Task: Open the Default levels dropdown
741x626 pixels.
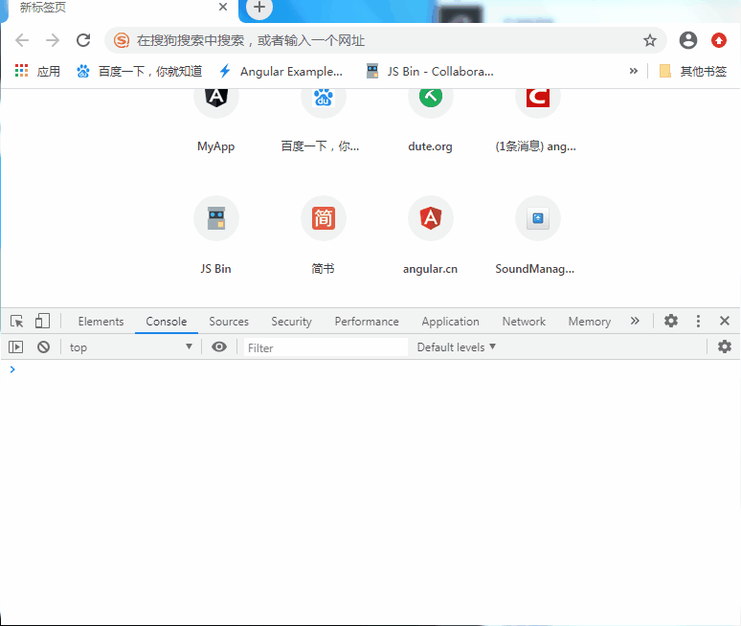Action: 456,347
